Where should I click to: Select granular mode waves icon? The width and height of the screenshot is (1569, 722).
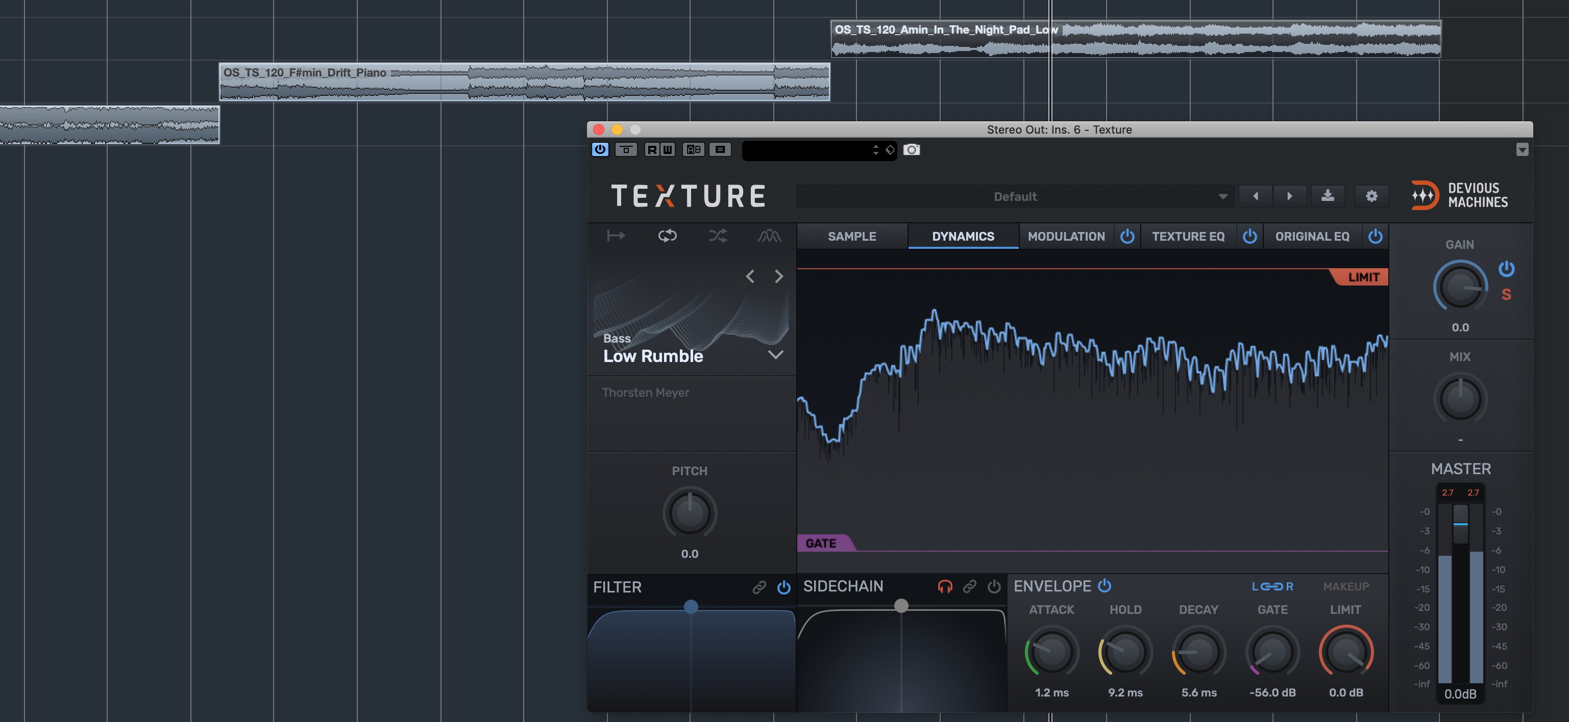coord(769,236)
